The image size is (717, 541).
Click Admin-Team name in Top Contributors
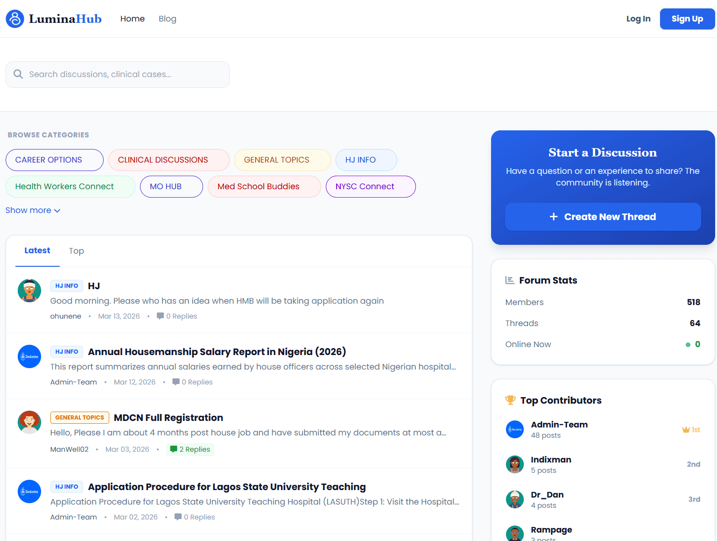click(x=559, y=425)
